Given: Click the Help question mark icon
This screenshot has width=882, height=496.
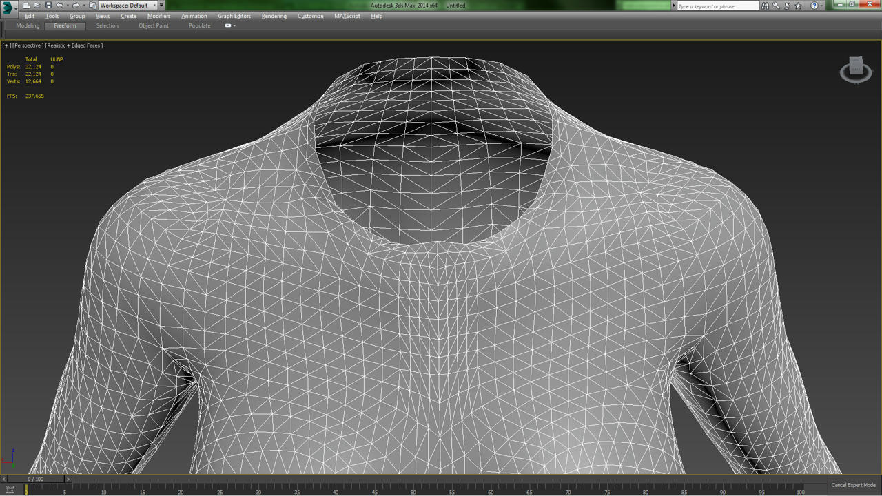Looking at the screenshot, I should pyautogui.click(x=814, y=6).
